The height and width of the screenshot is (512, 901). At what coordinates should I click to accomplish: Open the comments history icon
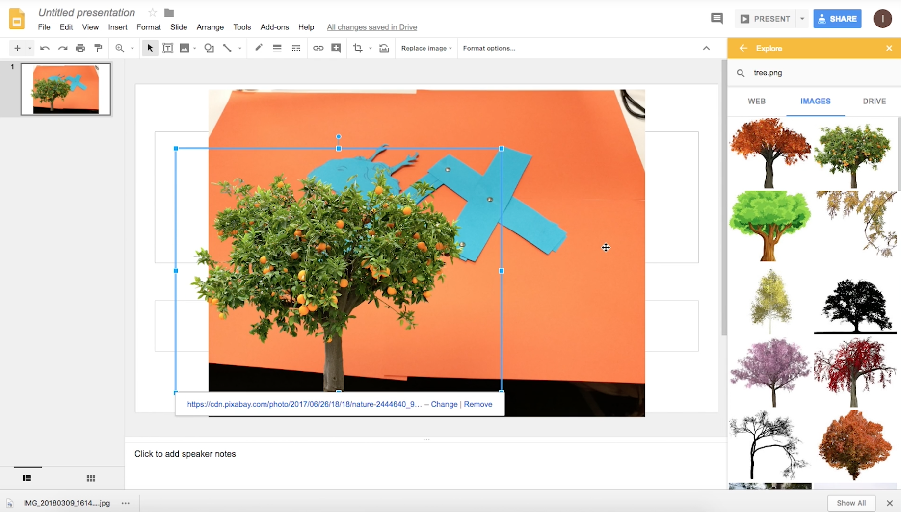click(x=717, y=19)
